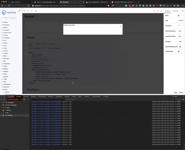185x150 pixels.
Task: Select the Modal default story
Action: point(7,92)
